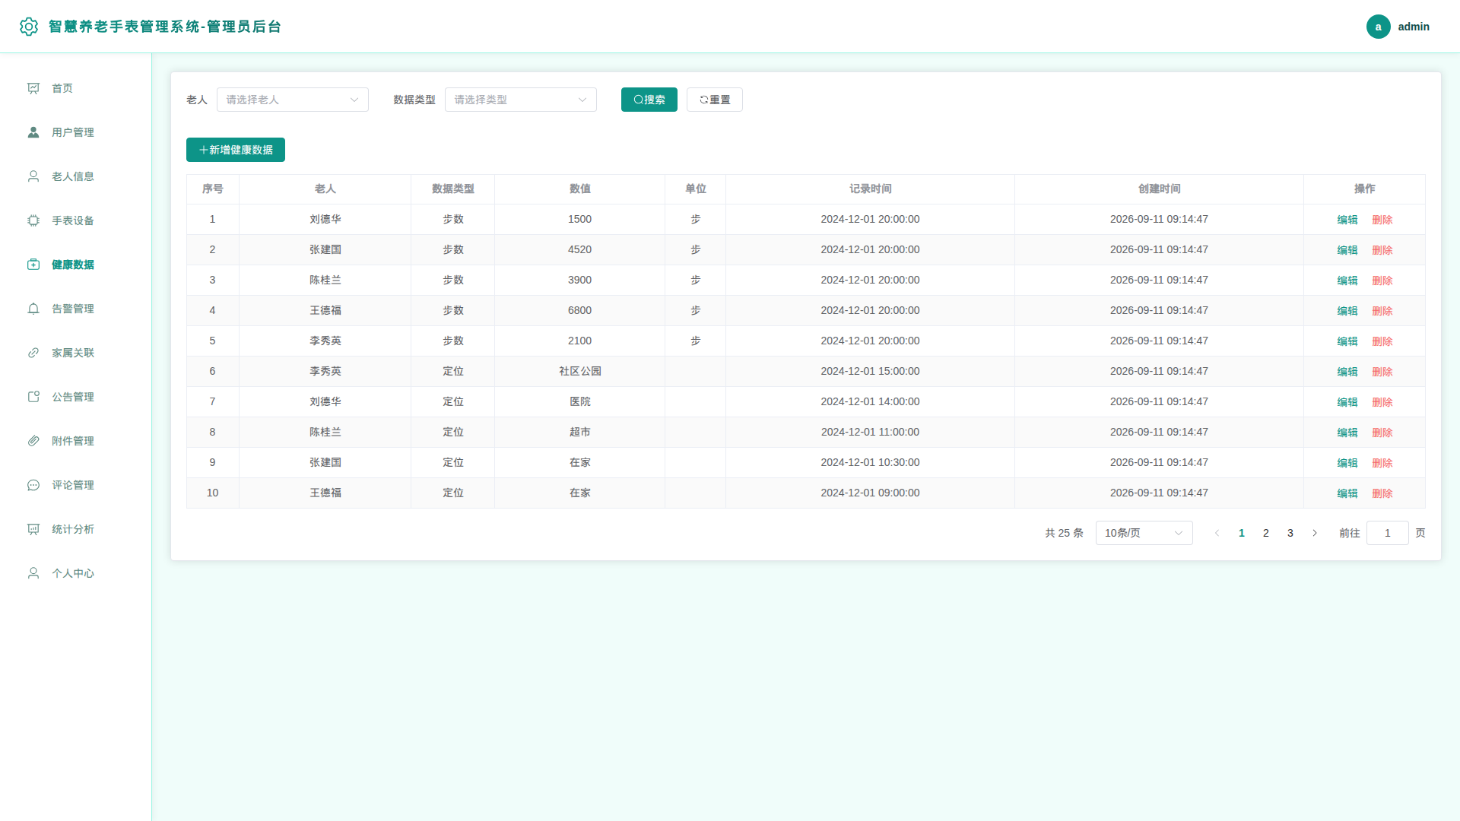Screen dimensions: 1460x821
Task: Click the 前往 page number input
Action: coord(1387,533)
